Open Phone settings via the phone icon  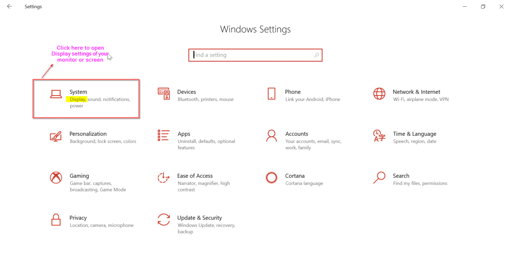click(271, 94)
